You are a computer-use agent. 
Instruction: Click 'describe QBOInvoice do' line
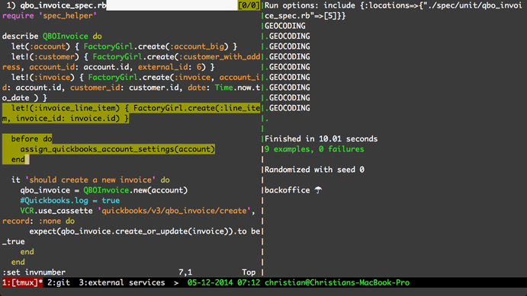[x=52, y=37]
